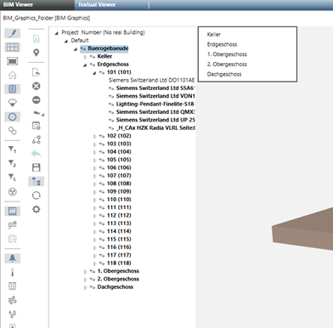The image size is (333, 328).
Task: Collapse the Erdgeschoss tree node
Action: click(85, 65)
